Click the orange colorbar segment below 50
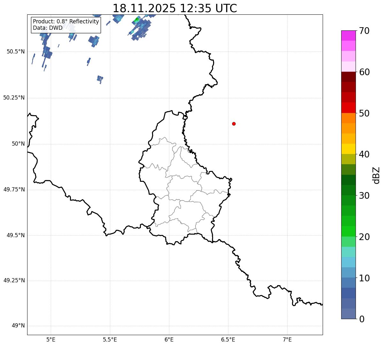This screenshot has height=346, width=384. pyautogui.click(x=349, y=118)
